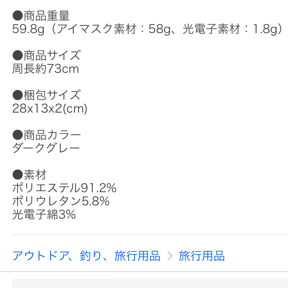
Task: Click the bullet before 素材
Action: 18,174
